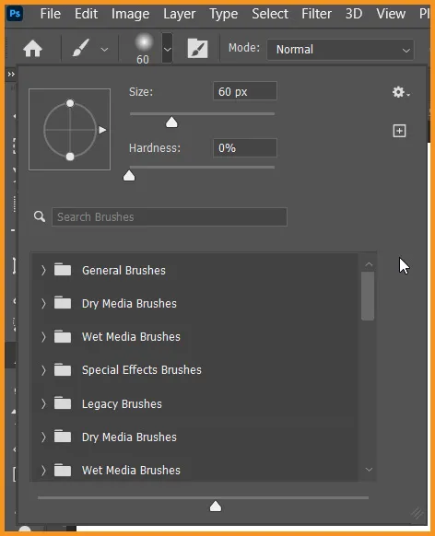This screenshot has width=435, height=536.
Task: Click the Size slider handle
Action: pyautogui.click(x=171, y=122)
